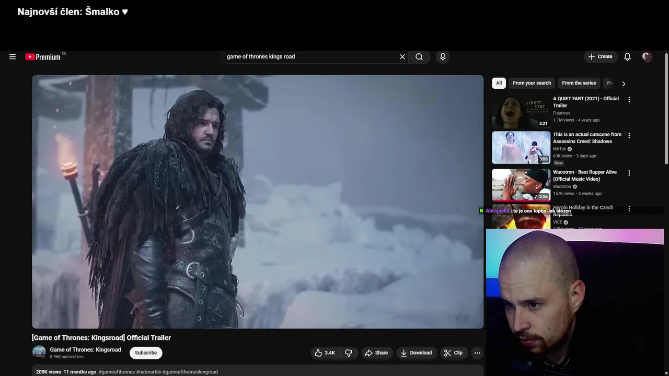
Task: Open the Create button
Action: pyautogui.click(x=601, y=57)
